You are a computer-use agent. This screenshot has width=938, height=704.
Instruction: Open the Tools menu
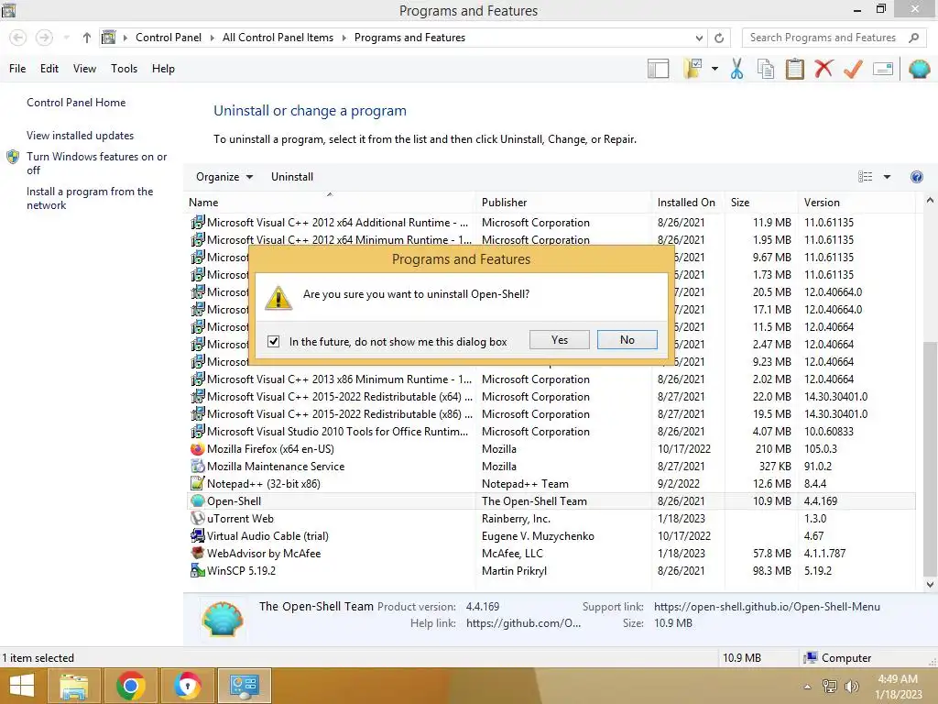click(x=124, y=69)
